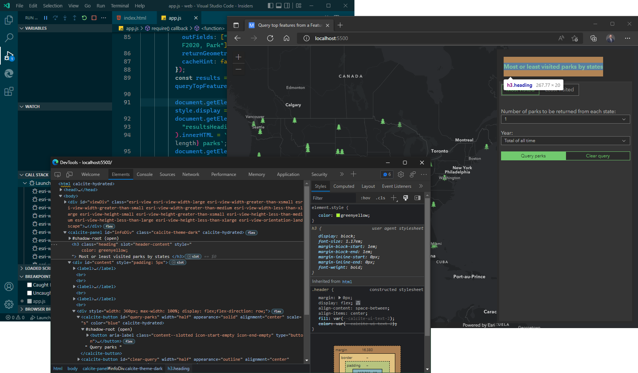The height and width of the screenshot is (373, 638).
Task: Enable the Caught Exceptions breakpoint checkbox
Action: tap(29, 285)
